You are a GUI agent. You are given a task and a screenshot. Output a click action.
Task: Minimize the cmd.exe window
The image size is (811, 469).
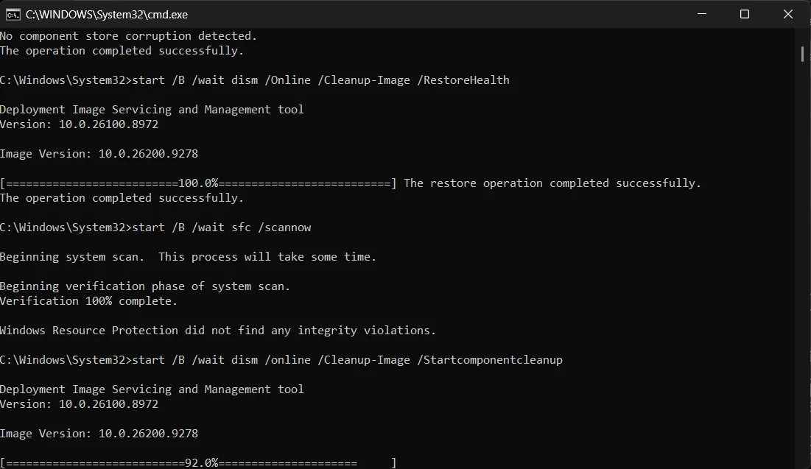(702, 14)
